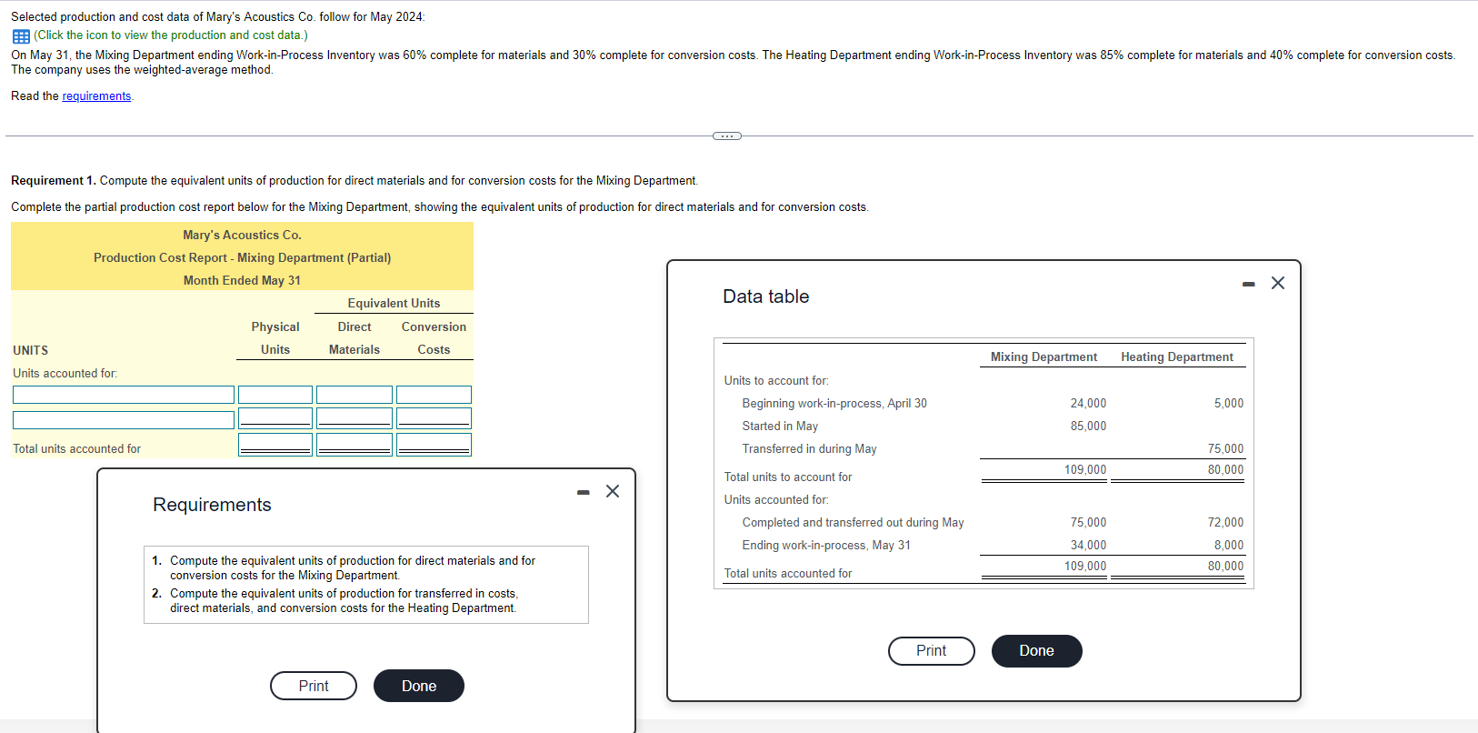
Task: Click the Mixing beginning WIP value 24,000
Action: 1088,404
